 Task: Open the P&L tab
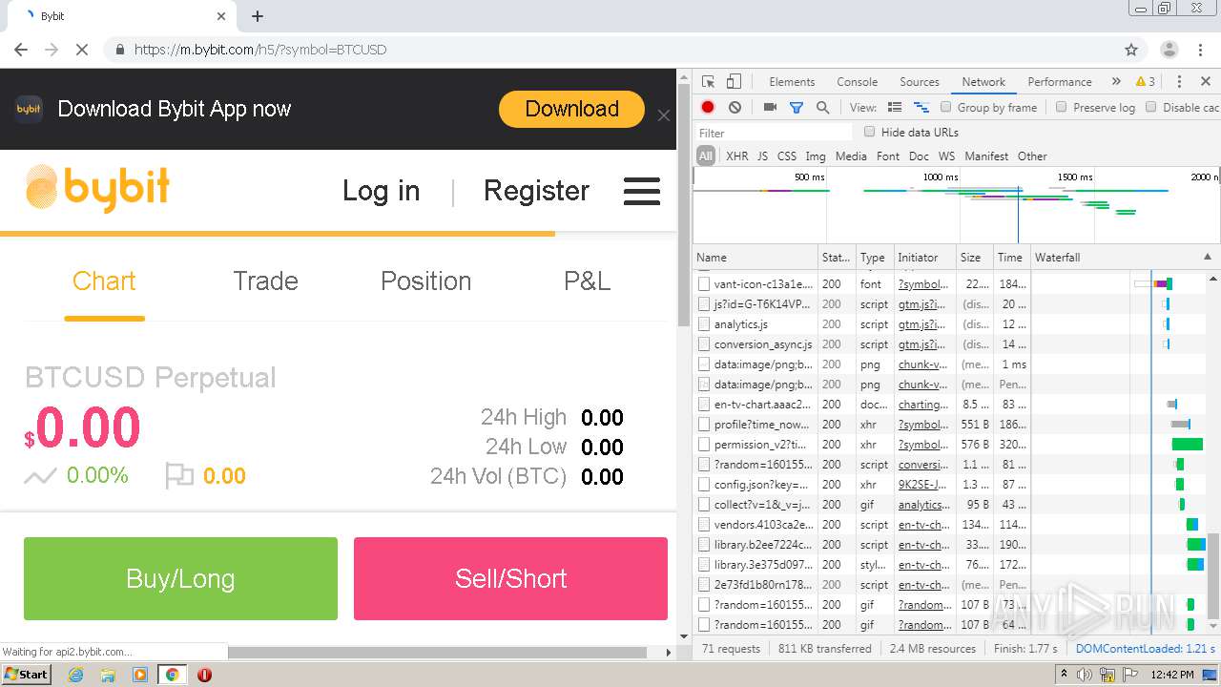click(587, 281)
